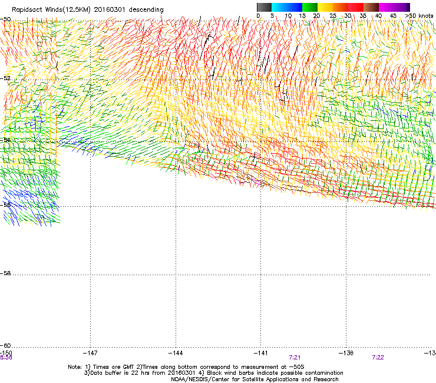Click the magenta 40-45 knots legend swatch
The width and height of the screenshot is (436, 383).
[387, 7]
